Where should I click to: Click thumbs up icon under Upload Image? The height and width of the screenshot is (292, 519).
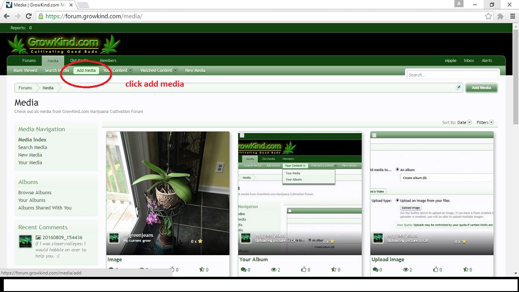(435, 269)
